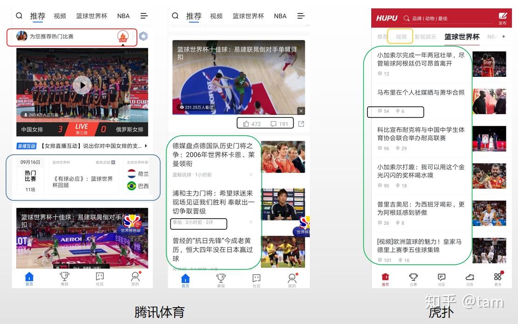Select 篮球世界杯 tab on left Tencent screen

(91, 16)
